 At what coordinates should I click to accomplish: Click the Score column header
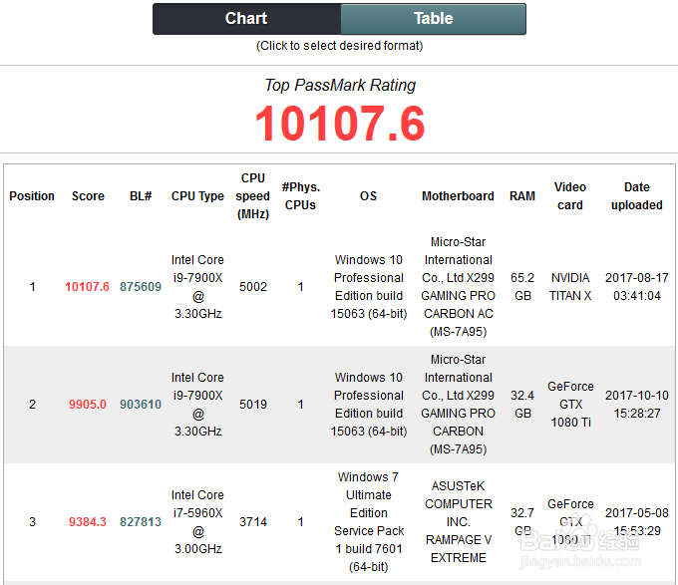click(x=88, y=196)
